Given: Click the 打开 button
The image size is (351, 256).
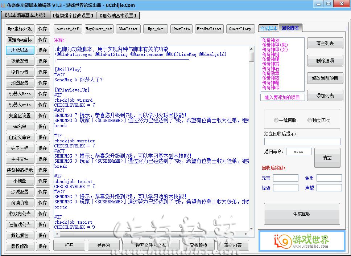Looking at the screenshot, I should coord(69,245).
